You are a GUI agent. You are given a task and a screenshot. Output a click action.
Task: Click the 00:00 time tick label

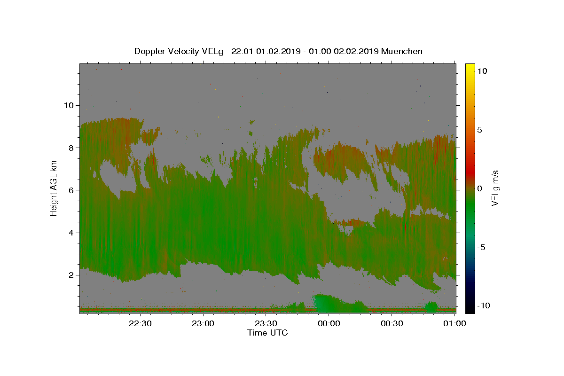pos(329,323)
